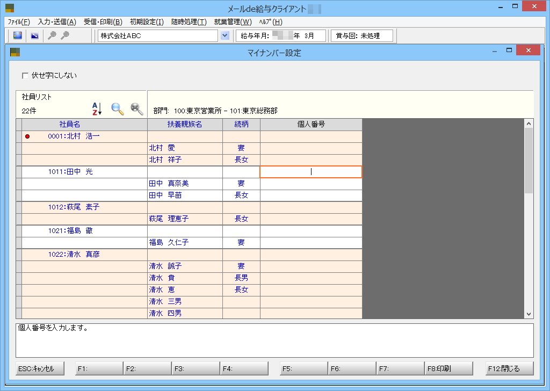Select employee row 1011:田中 光

84,171
